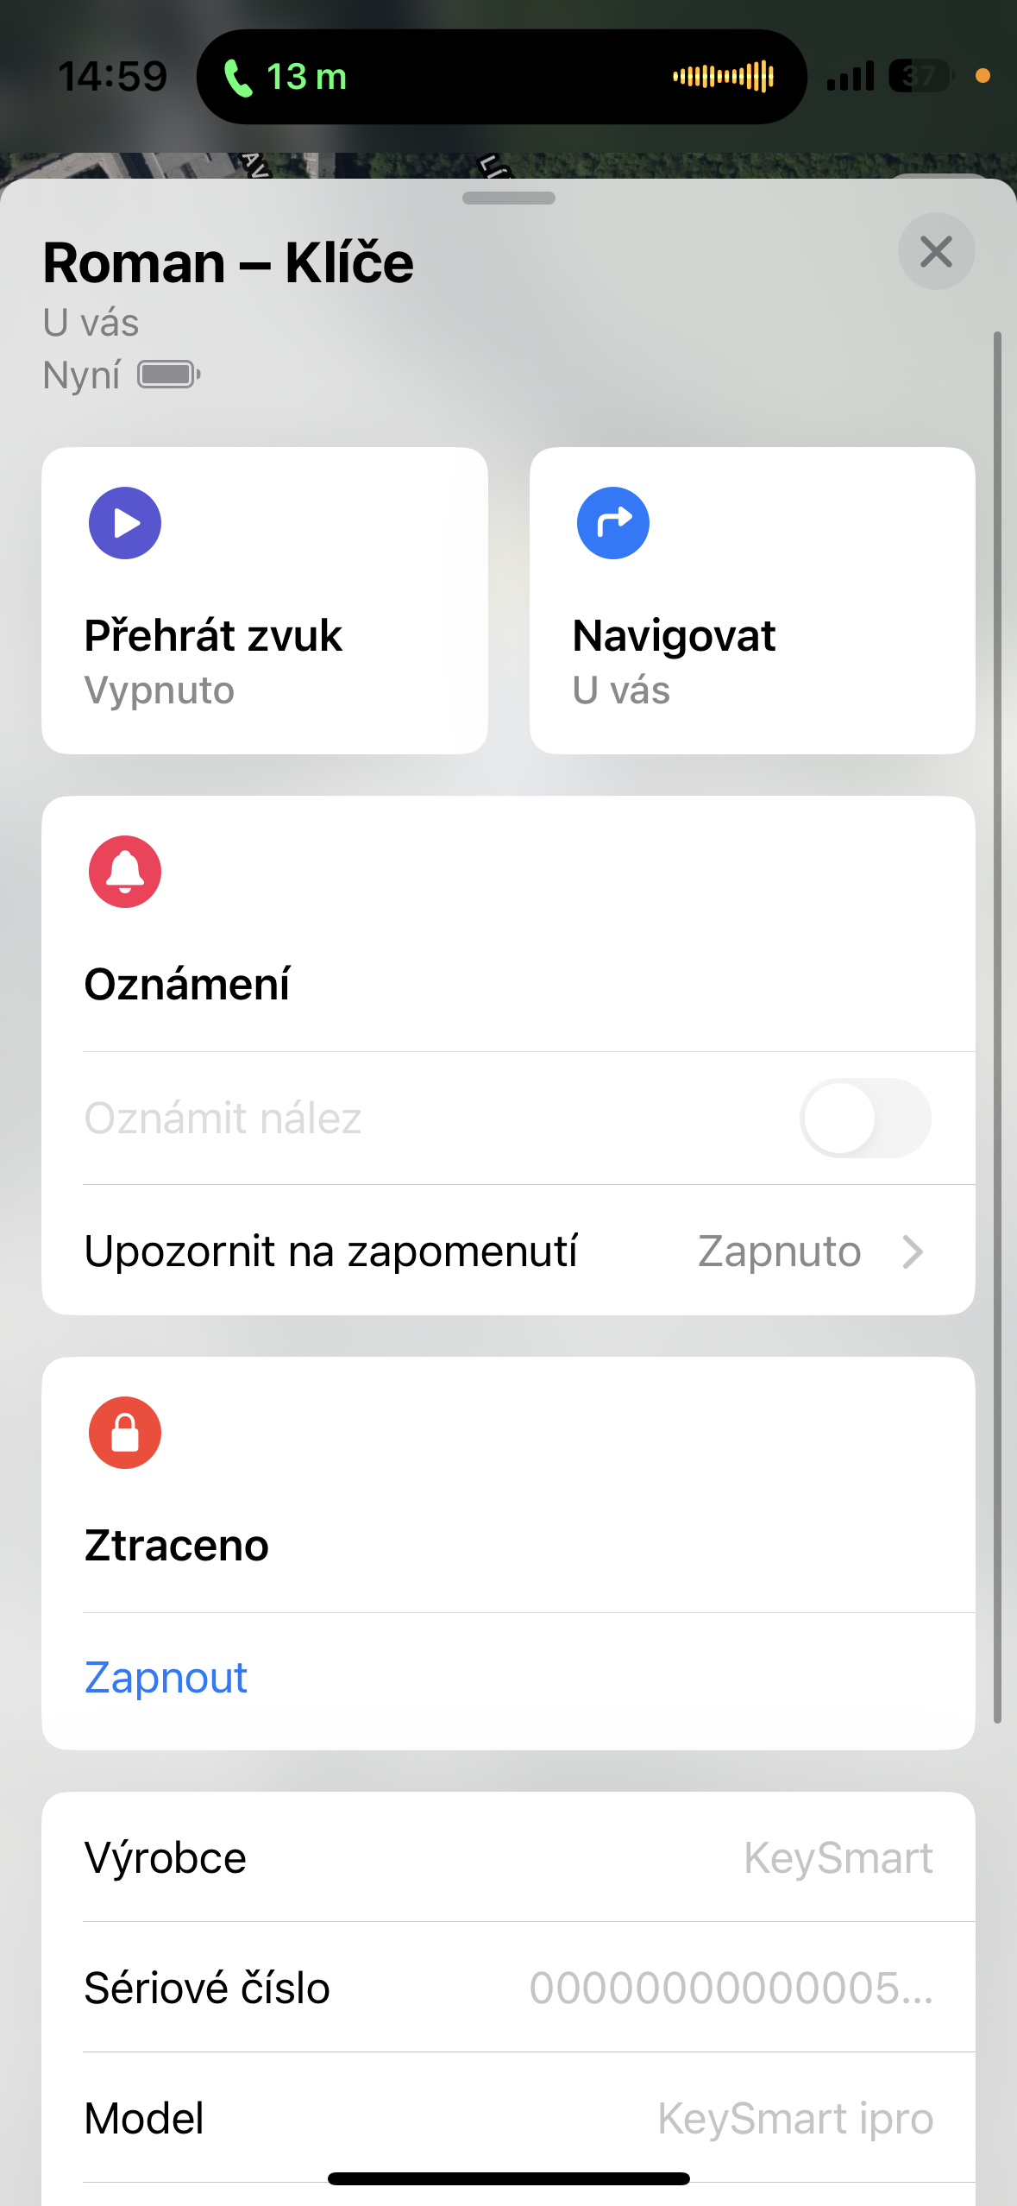Select the Sériové číslo row
The width and height of the screenshot is (1017, 2206).
508,1988
